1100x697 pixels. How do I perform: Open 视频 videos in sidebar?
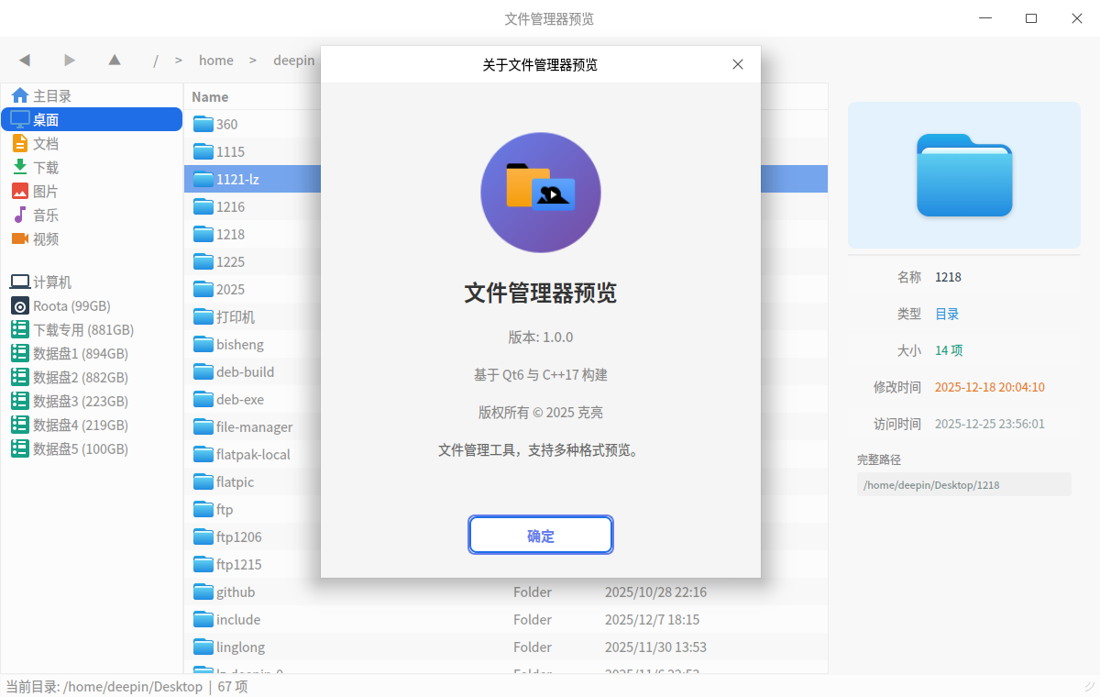coord(92,238)
